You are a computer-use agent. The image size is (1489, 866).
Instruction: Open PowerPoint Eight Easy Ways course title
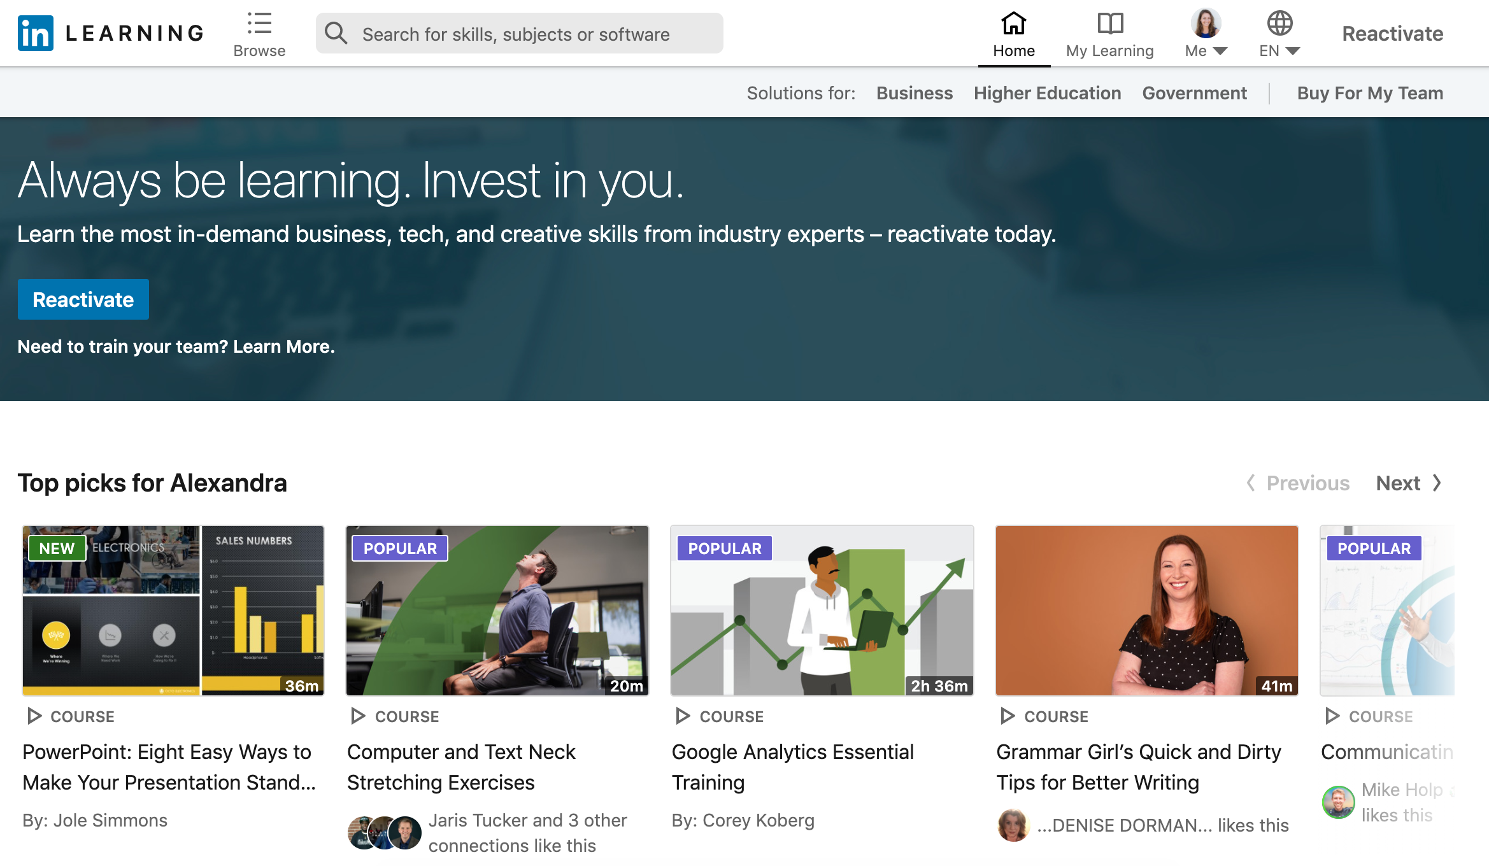click(169, 767)
